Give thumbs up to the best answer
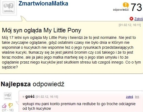143x112 pixels. [4, 106]
